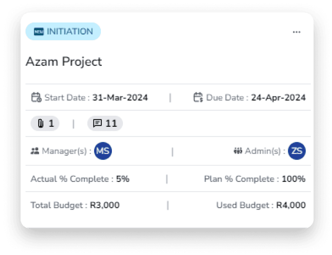Open the ZS admin avatar
The image size is (332, 255).
pyautogui.click(x=297, y=151)
